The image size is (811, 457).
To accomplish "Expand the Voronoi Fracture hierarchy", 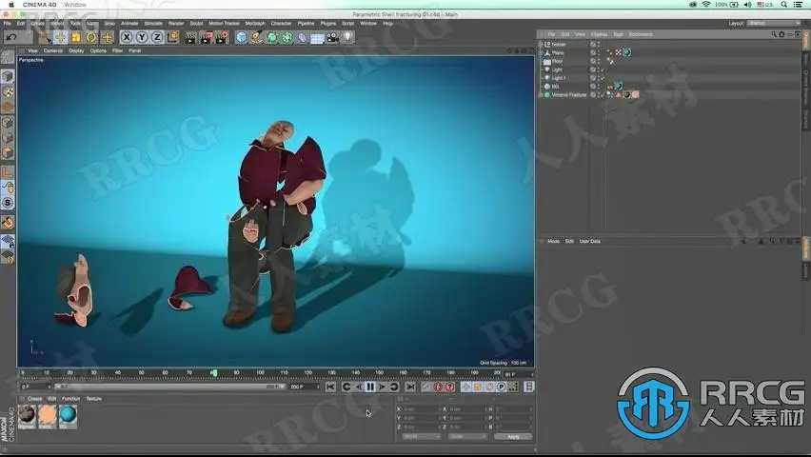I will (x=541, y=94).
